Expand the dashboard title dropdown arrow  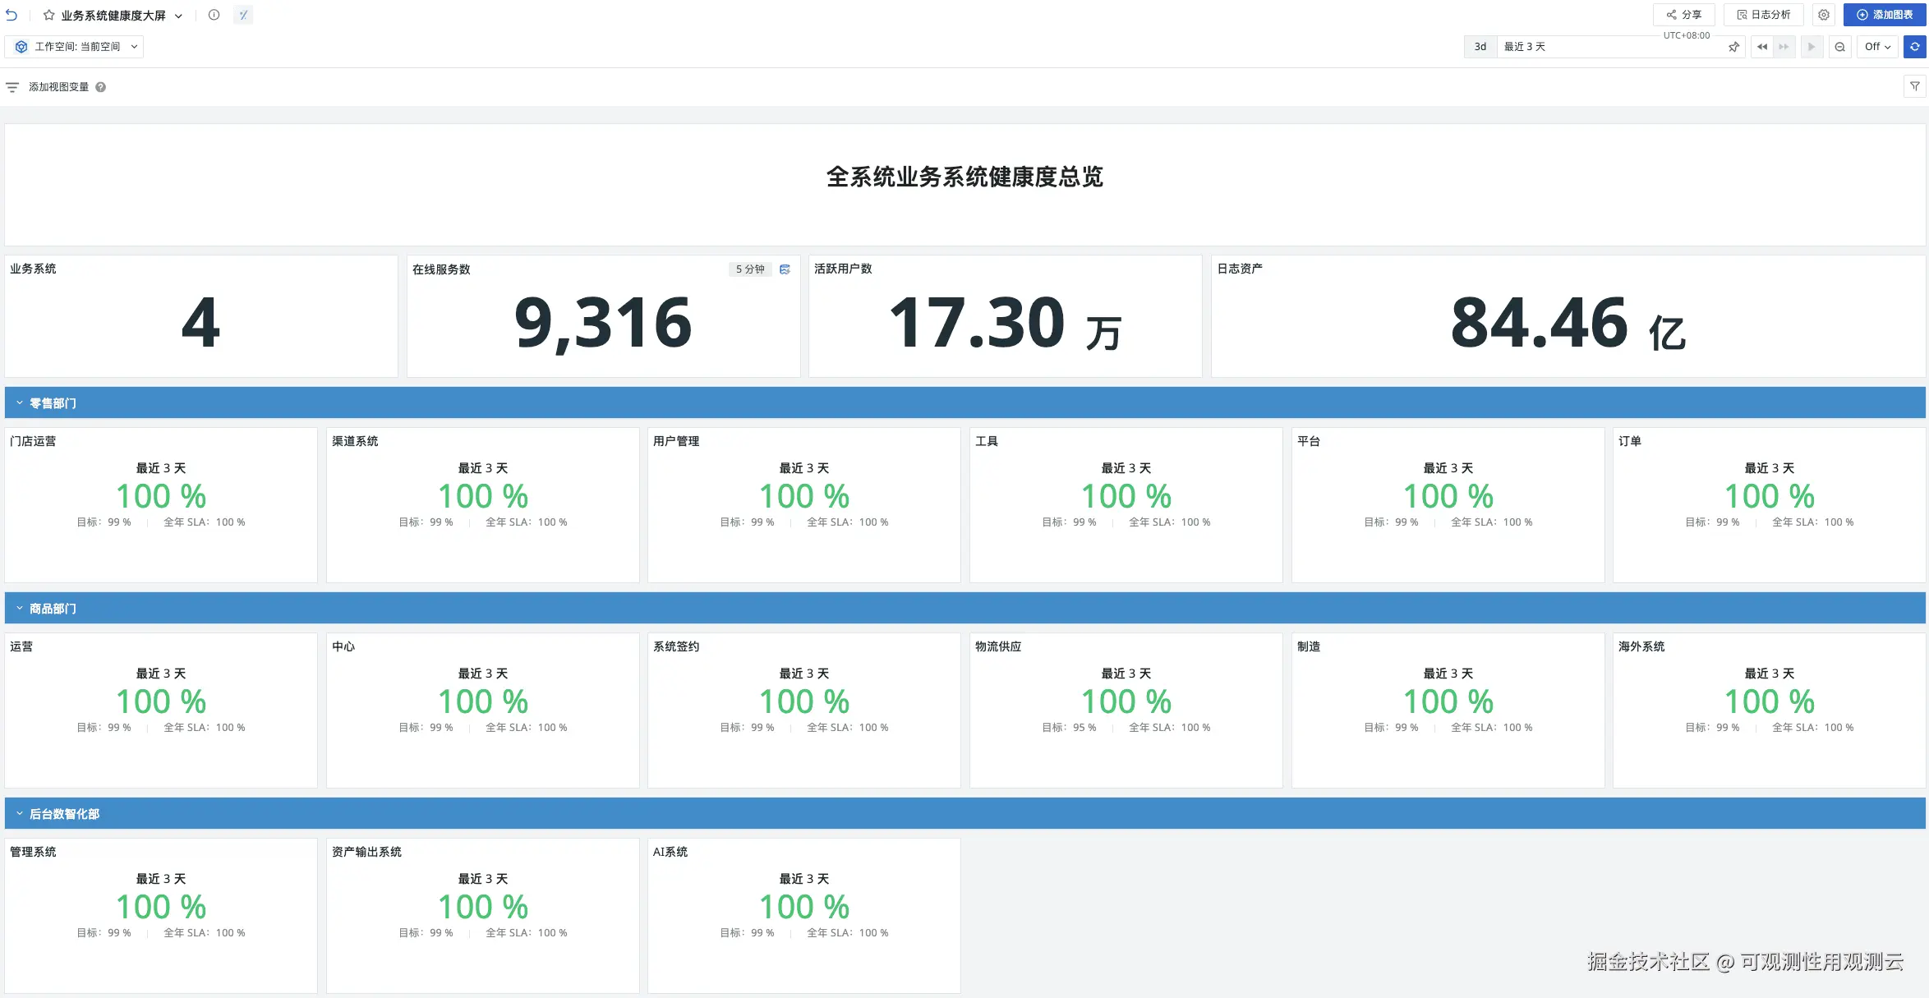coord(178,16)
